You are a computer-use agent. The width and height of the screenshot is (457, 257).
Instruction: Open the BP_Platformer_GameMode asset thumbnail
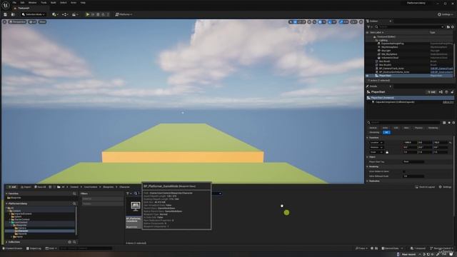pyautogui.click(x=135, y=206)
